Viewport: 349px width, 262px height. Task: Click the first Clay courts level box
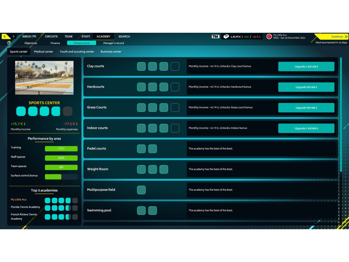(141, 67)
